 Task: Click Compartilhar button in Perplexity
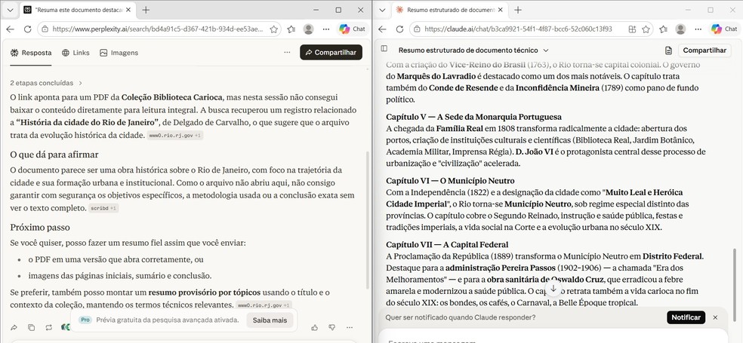coord(331,53)
